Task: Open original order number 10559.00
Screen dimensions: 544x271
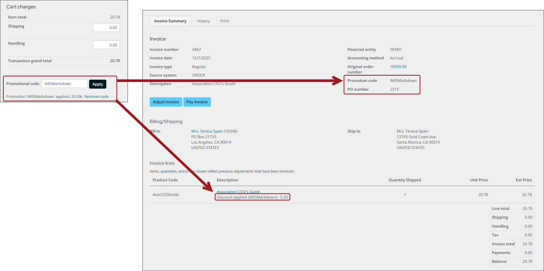Action: pyautogui.click(x=398, y=67)
